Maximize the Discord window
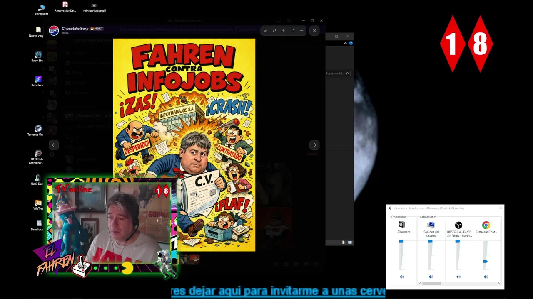Screen dimensions: 533x299 (312, 20)
